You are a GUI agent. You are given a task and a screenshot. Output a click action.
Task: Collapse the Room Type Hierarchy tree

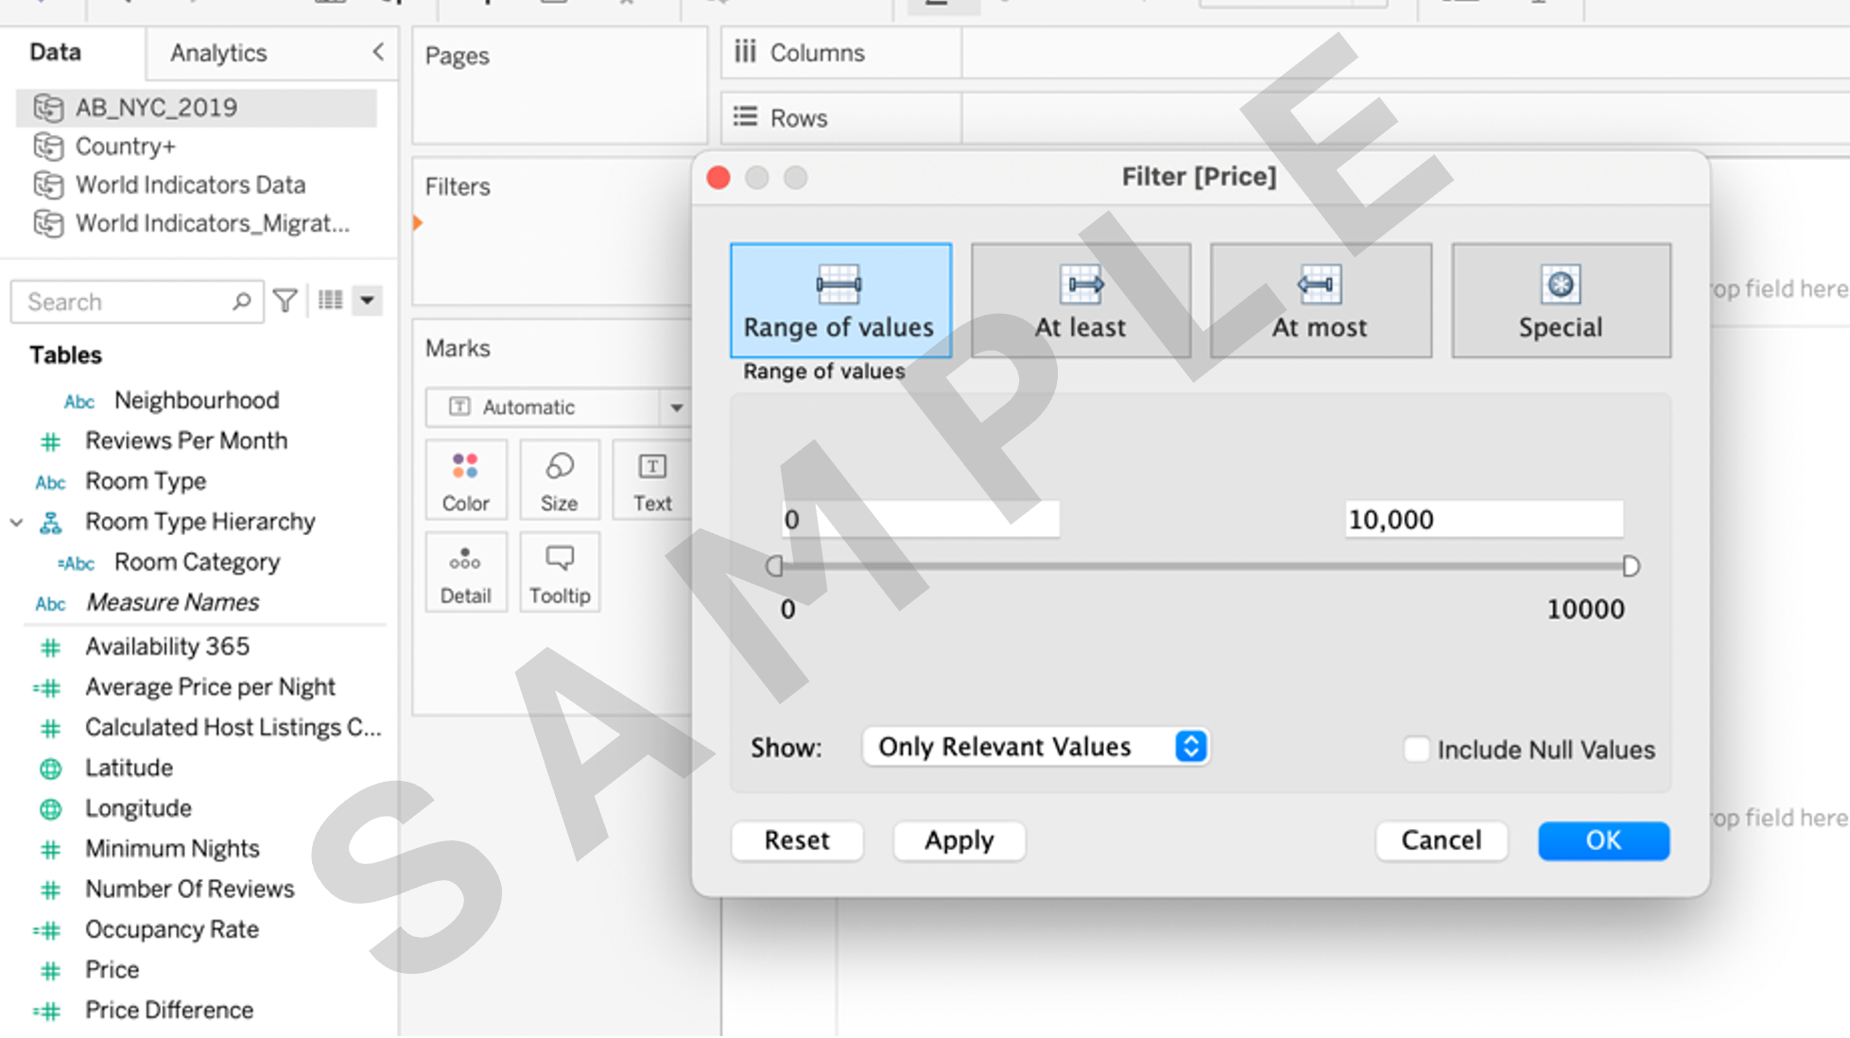point(17,522)
